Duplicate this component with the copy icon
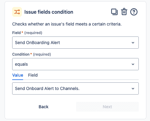The width and height of the screenshot is (150, 121). tap(114, 12)
